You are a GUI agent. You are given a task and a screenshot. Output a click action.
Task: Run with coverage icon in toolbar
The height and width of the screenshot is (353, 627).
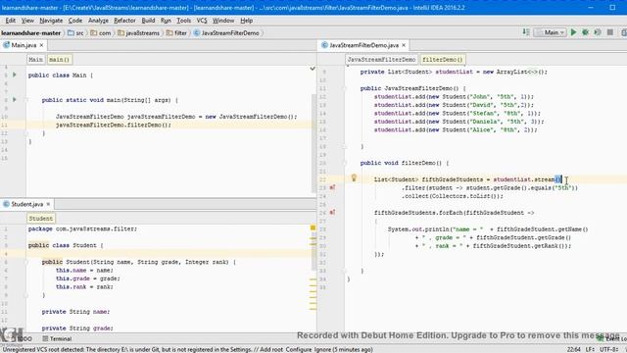pos(598,32)
